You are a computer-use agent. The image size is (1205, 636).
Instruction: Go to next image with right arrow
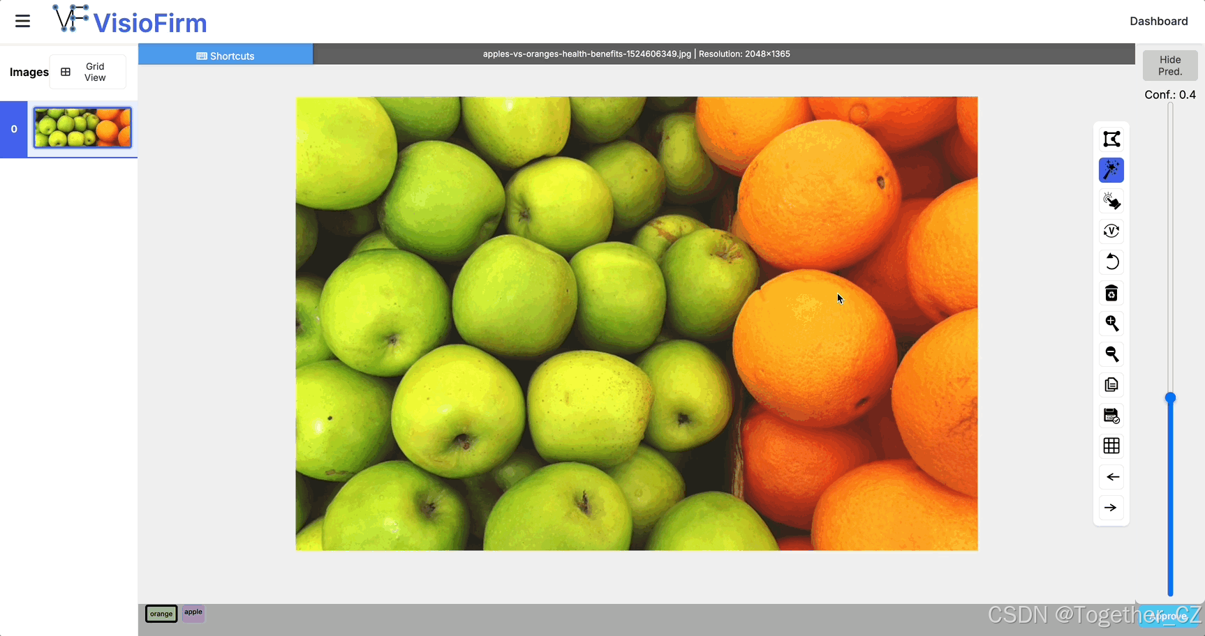click(x=1111, y=508)
